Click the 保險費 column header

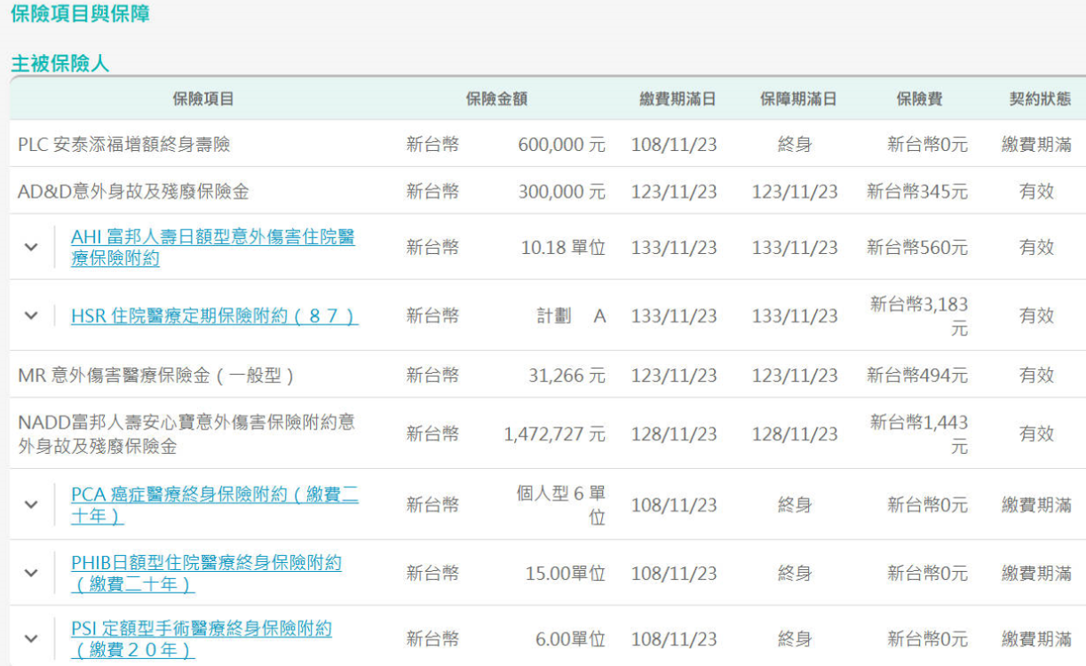click(919, 99)
